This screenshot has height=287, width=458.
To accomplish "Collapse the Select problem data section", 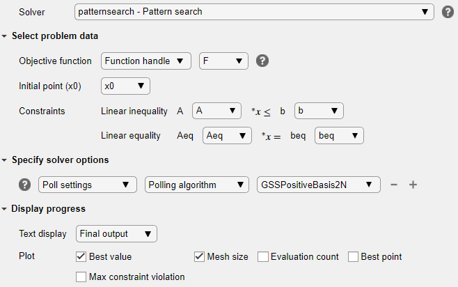I will pos(6,36).
